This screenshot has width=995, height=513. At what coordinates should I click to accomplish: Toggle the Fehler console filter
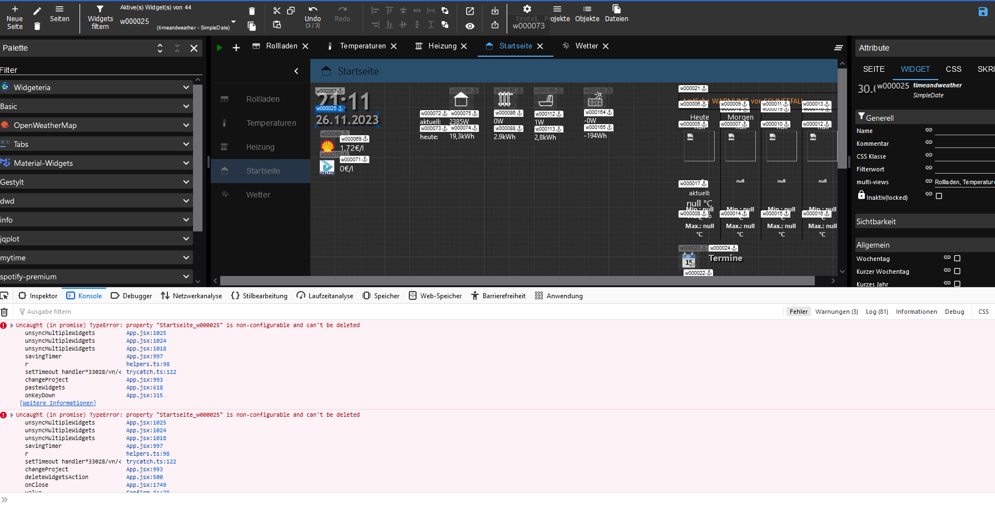click(798, 312)
